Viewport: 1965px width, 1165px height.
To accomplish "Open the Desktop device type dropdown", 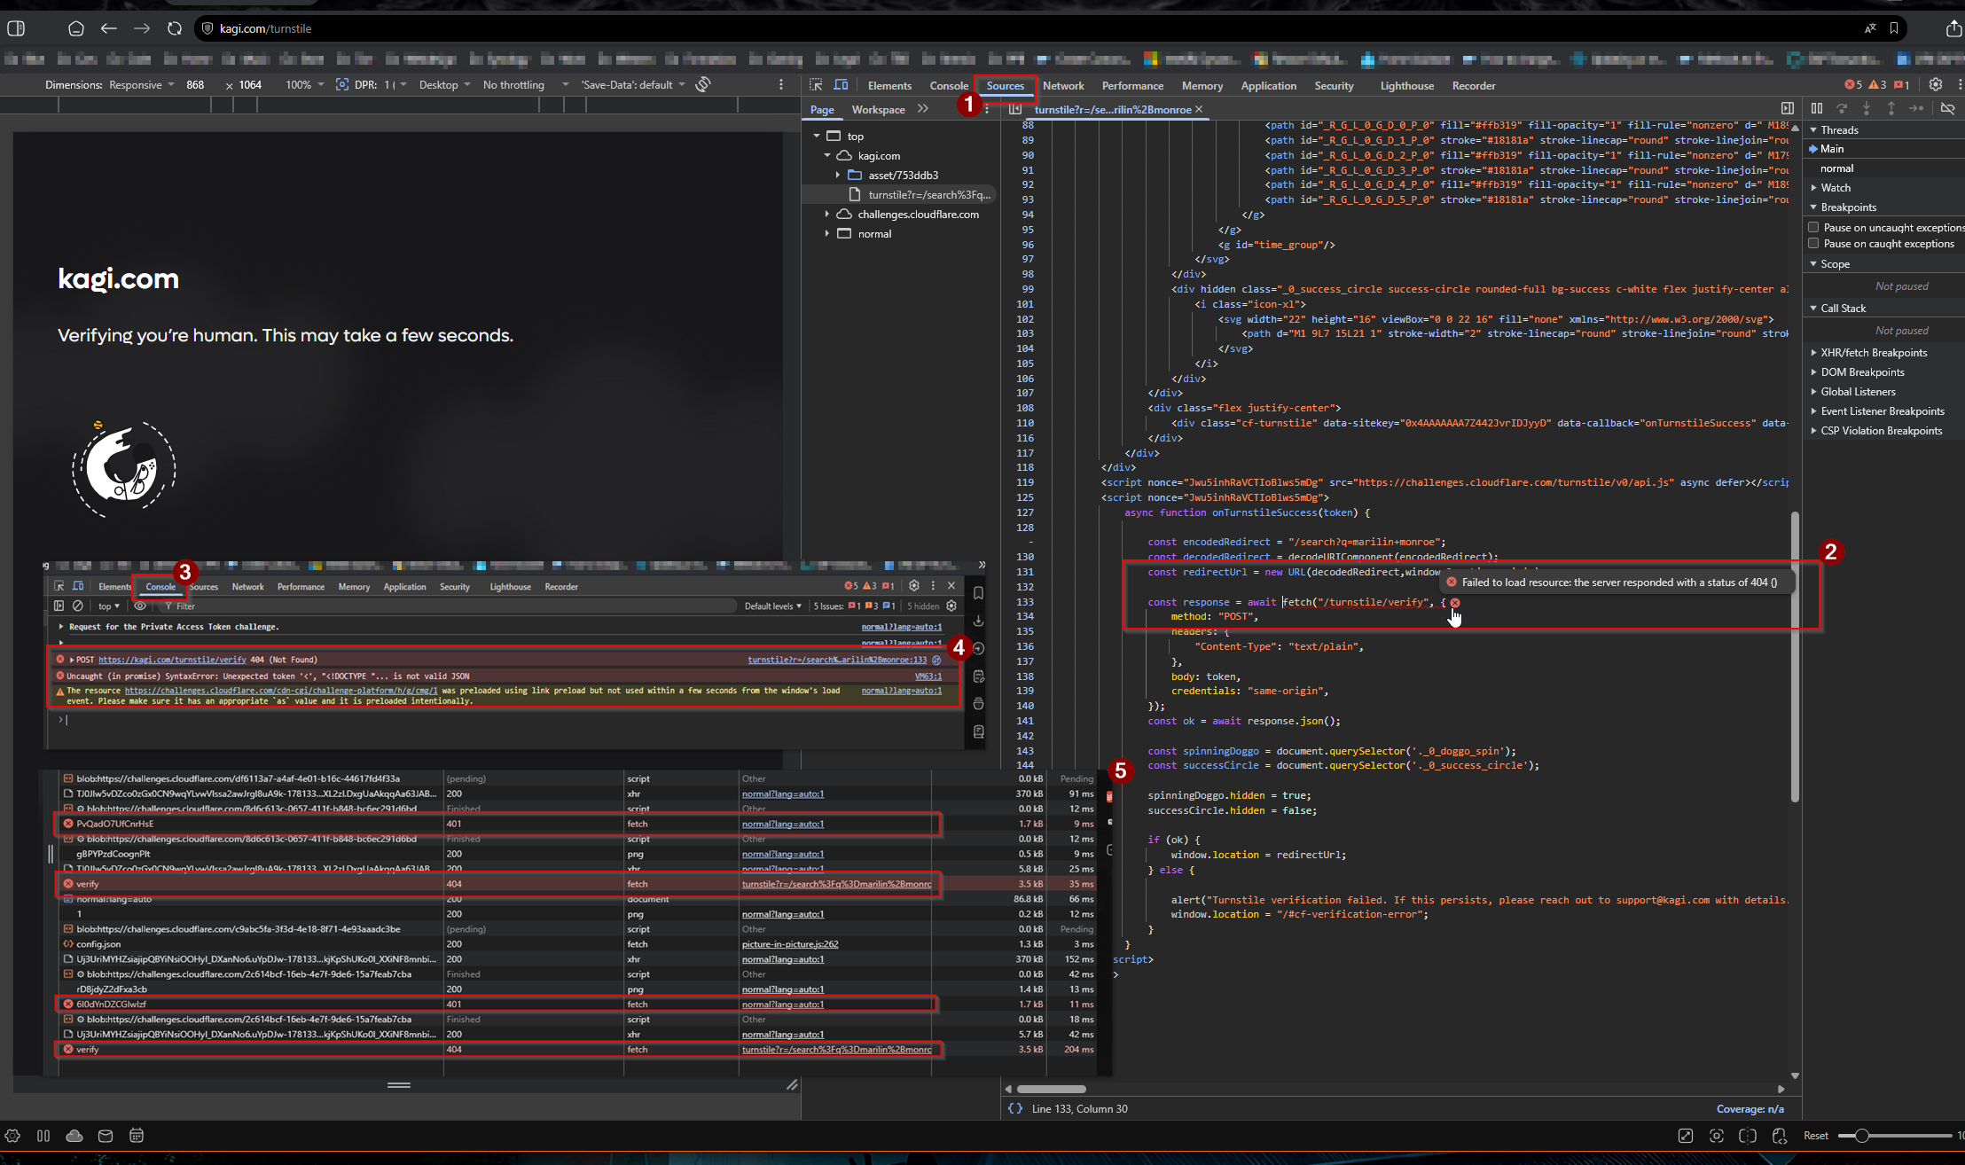I will point(444,85).
